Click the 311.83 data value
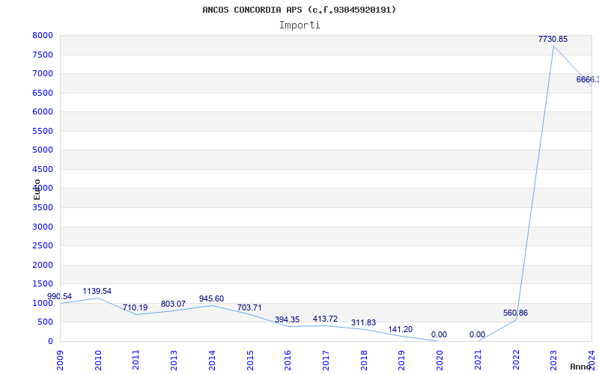The image size is (599, 374). 363,323
